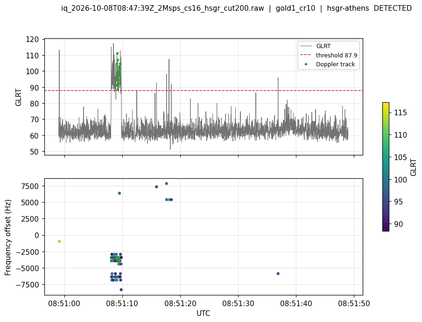
Task: Click the 'threshold 87.9' legend entry
Action: click(337, 55)
